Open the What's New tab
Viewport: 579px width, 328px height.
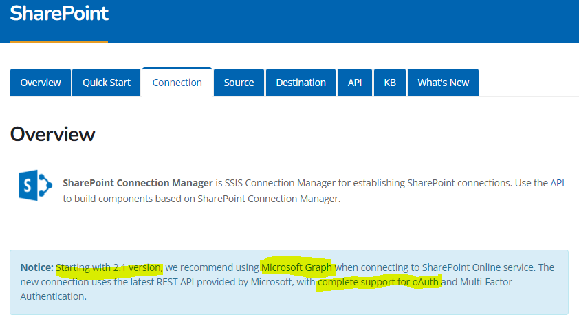tap(443, 83)
